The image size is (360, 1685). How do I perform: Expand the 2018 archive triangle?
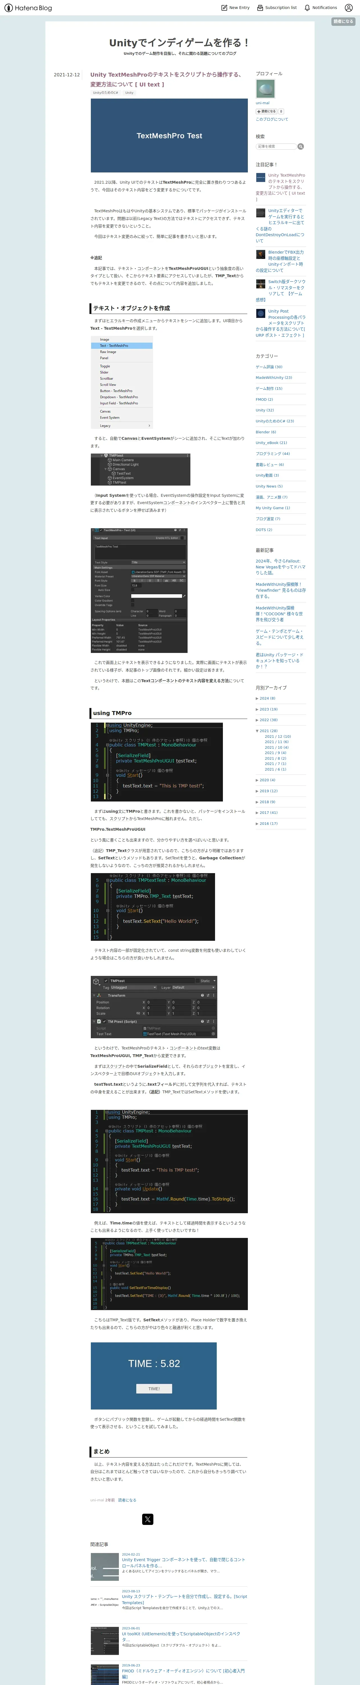point(257,802)
